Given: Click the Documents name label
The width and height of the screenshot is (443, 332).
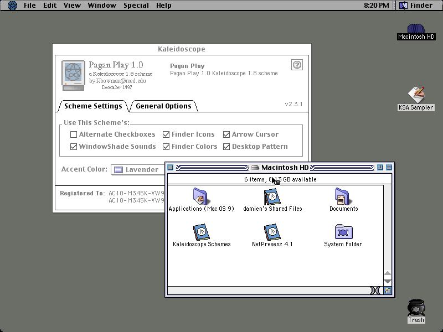Looking at the screenshot, I should [343, 209].
